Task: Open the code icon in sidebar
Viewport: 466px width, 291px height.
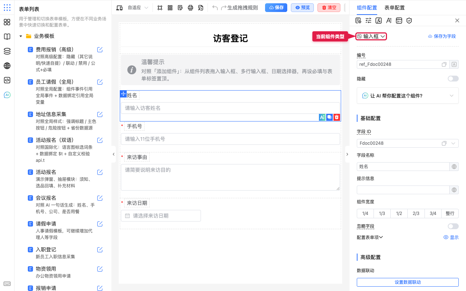Action: [7, 80]
